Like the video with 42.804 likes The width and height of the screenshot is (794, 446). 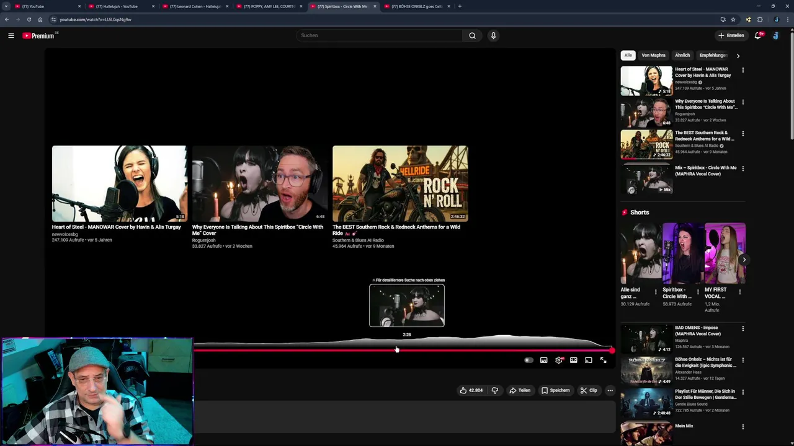[471, 390]
